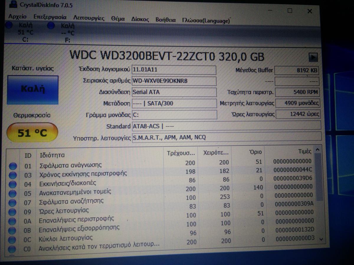Click the Τιμές column header
354x265 pixels.
tap(305, 151)
